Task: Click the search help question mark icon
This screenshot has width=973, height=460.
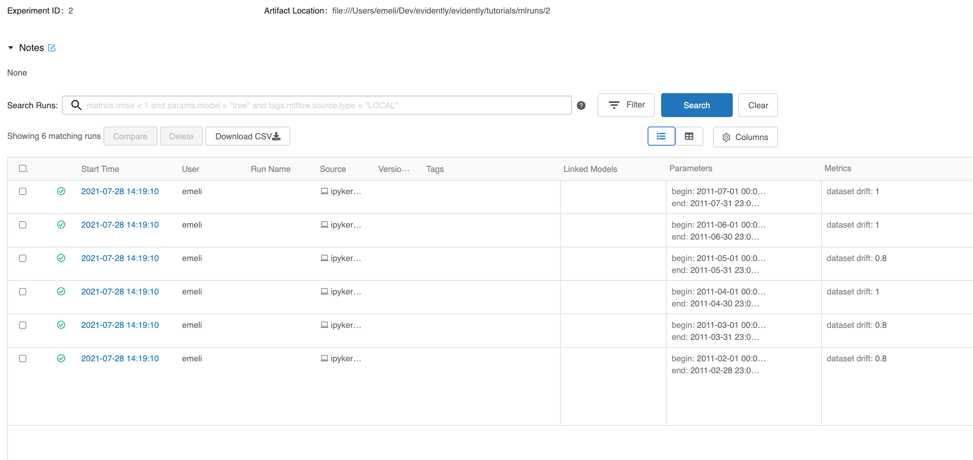Action: [581, 105]
